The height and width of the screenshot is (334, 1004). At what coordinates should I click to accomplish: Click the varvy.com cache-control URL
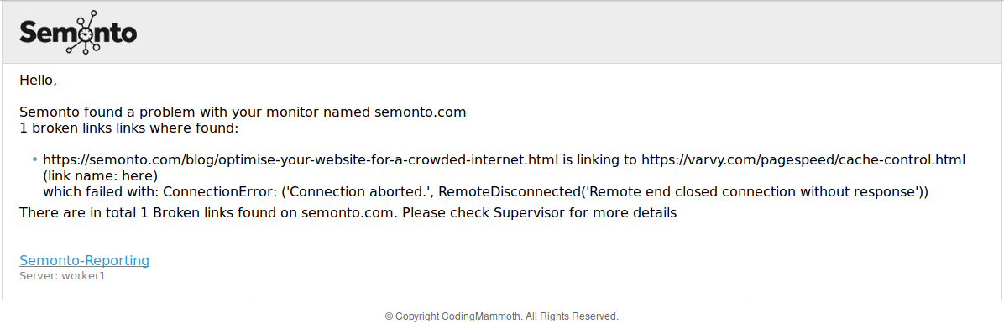click(x=803, y=160)
